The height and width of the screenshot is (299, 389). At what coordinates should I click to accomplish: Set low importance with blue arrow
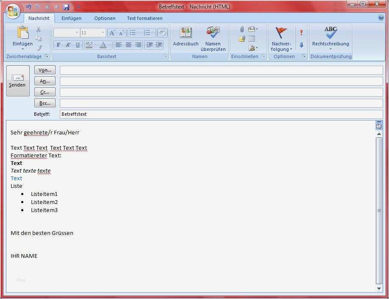click(302, 45)
